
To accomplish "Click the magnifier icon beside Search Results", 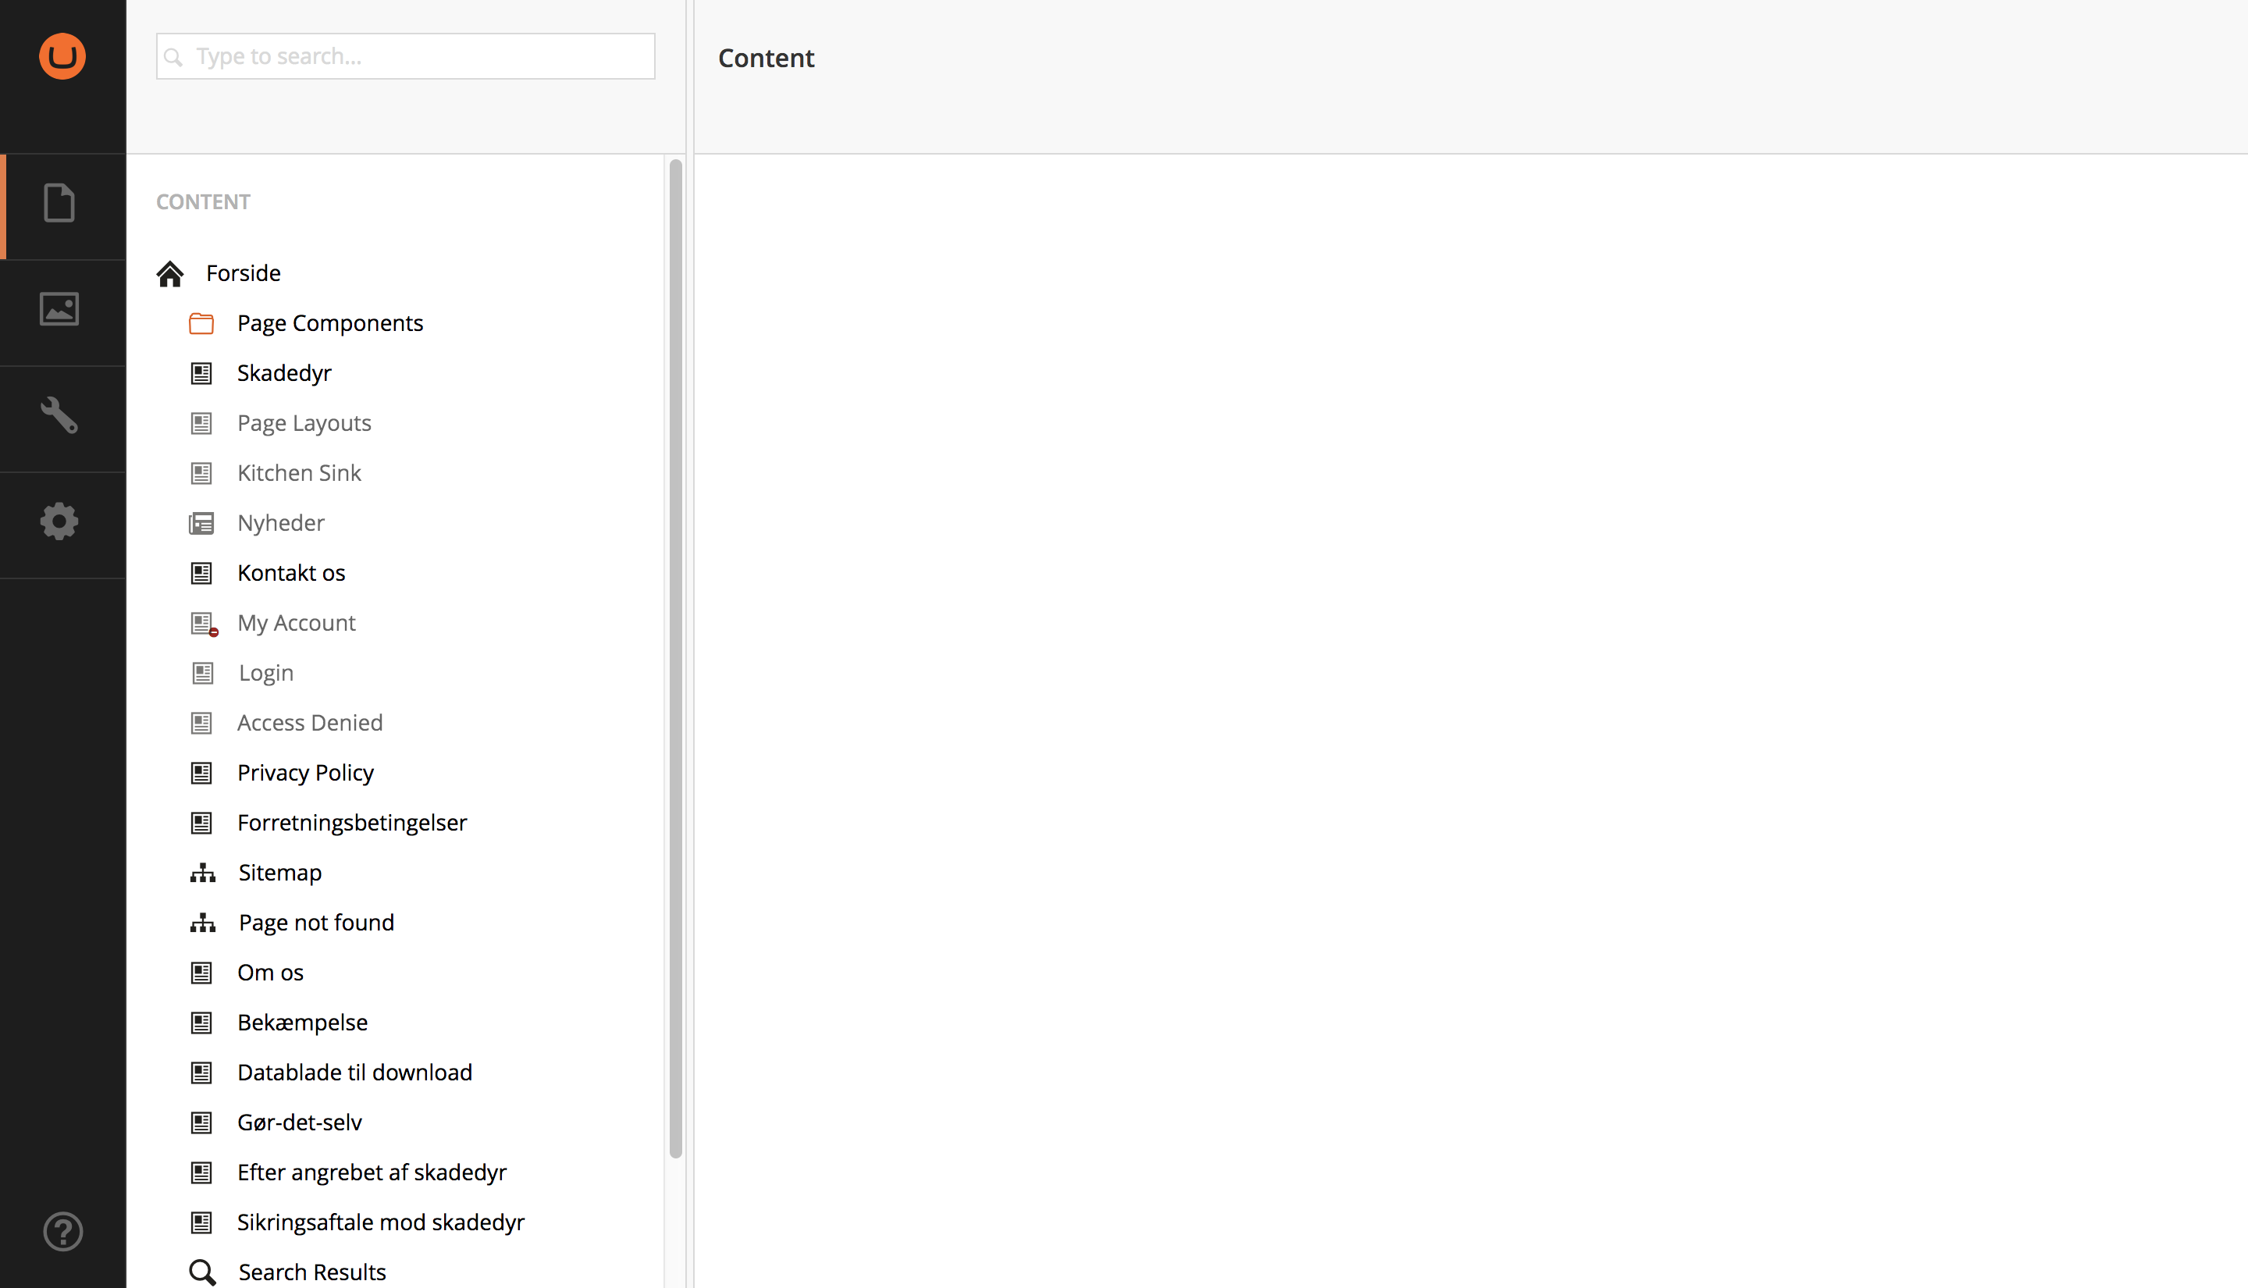I will (201, 1271).
